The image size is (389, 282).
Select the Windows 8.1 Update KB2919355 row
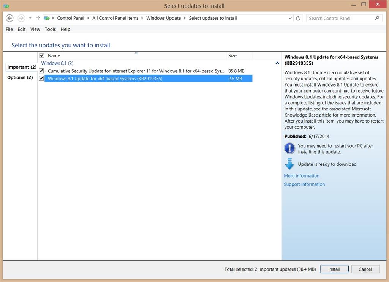pos(149,79)
